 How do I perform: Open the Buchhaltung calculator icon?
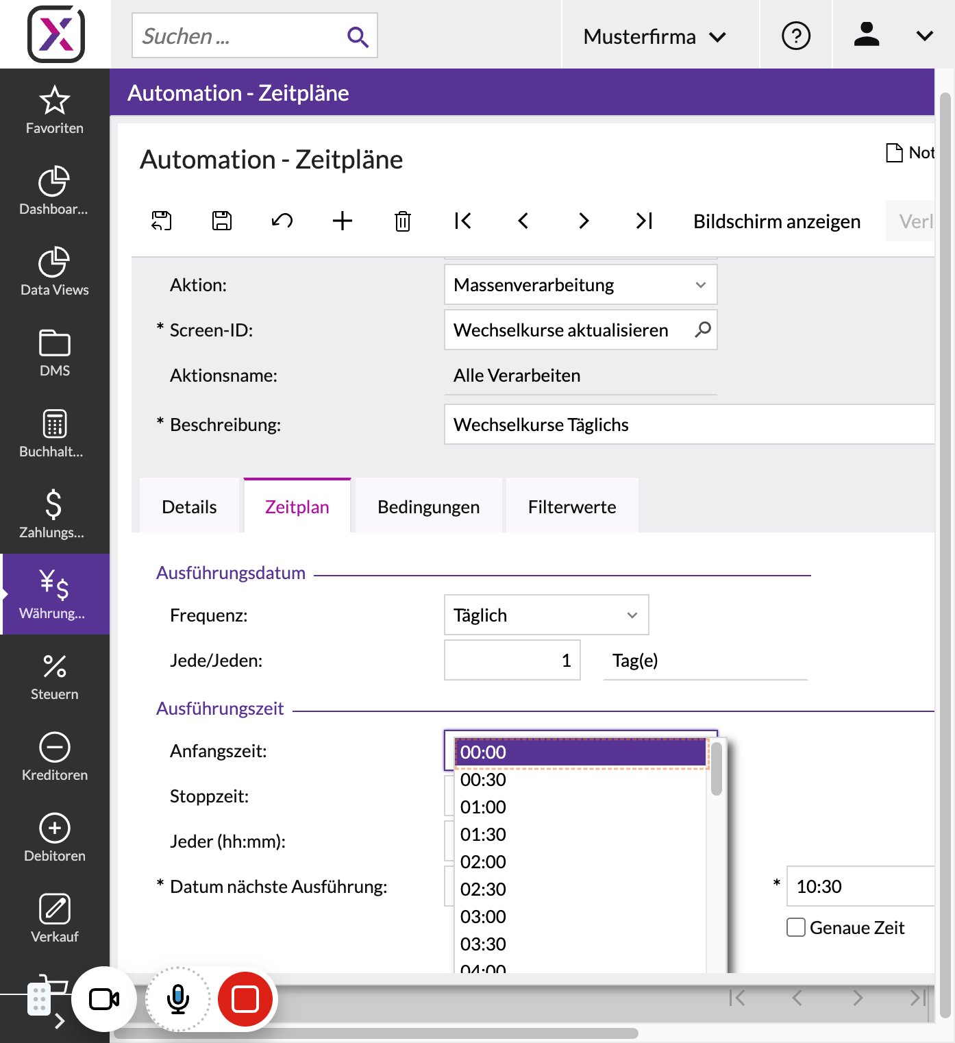point(54,424)
